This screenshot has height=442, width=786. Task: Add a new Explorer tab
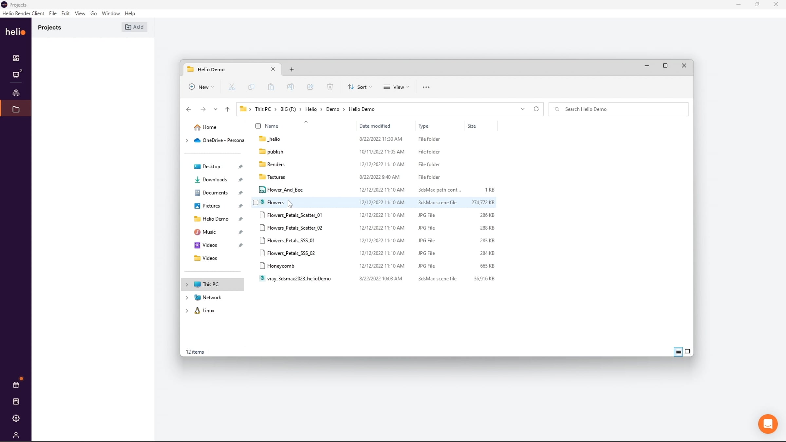[292, 69]
